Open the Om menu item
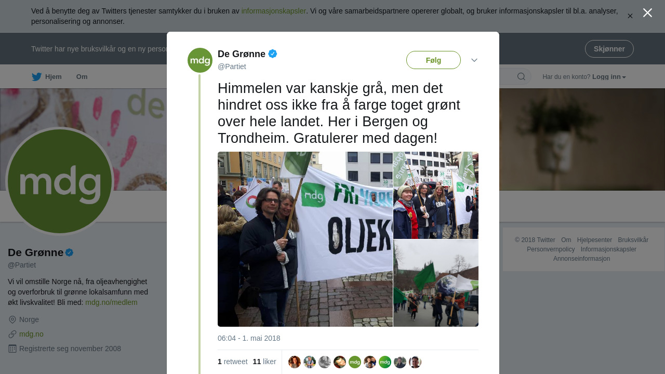 point(82,77)
